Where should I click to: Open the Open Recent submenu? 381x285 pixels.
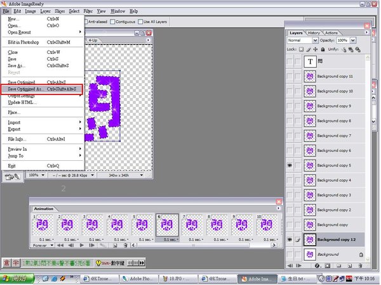[43, 32]
